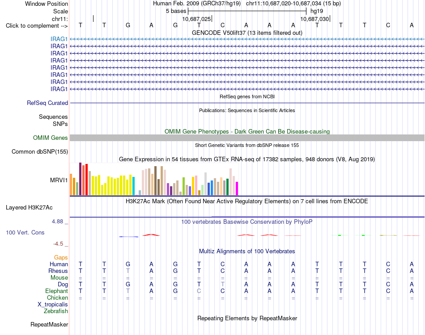Click the olive PhyloP conservation segment
Image resolution: width=425 pixels, height=335 pixels.
388,235
